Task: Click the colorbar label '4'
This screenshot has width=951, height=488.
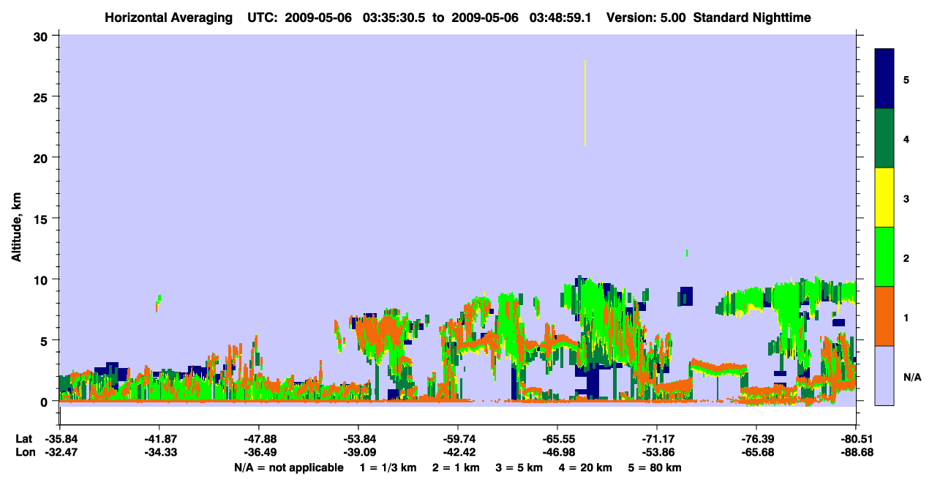Action: [x=906, y=138]
